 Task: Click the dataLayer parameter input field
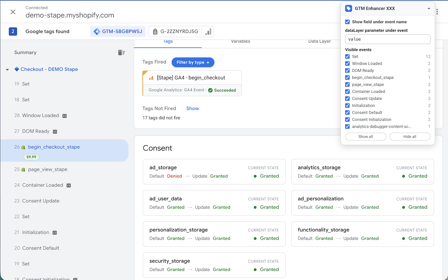[x=388, y=39]
